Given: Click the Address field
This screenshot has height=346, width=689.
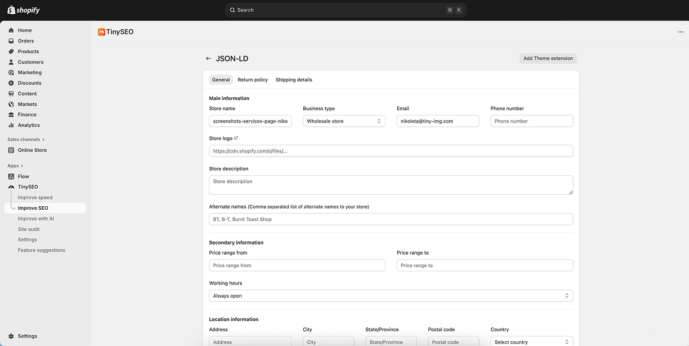Looking at the screenshot, I should [x=251, y=342].
